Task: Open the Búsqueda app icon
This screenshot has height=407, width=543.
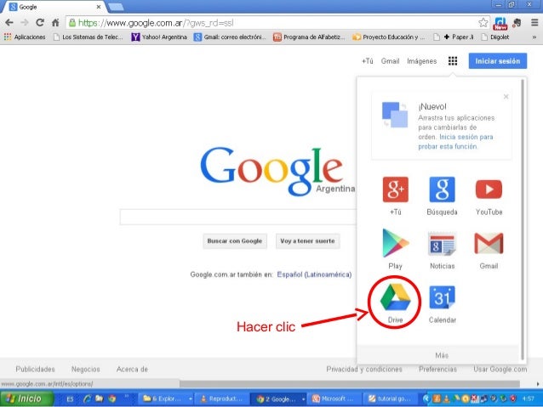Action: coord(443,189)
